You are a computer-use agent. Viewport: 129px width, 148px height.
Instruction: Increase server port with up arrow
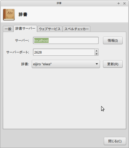pyautogui.click(x=96, y=51)
